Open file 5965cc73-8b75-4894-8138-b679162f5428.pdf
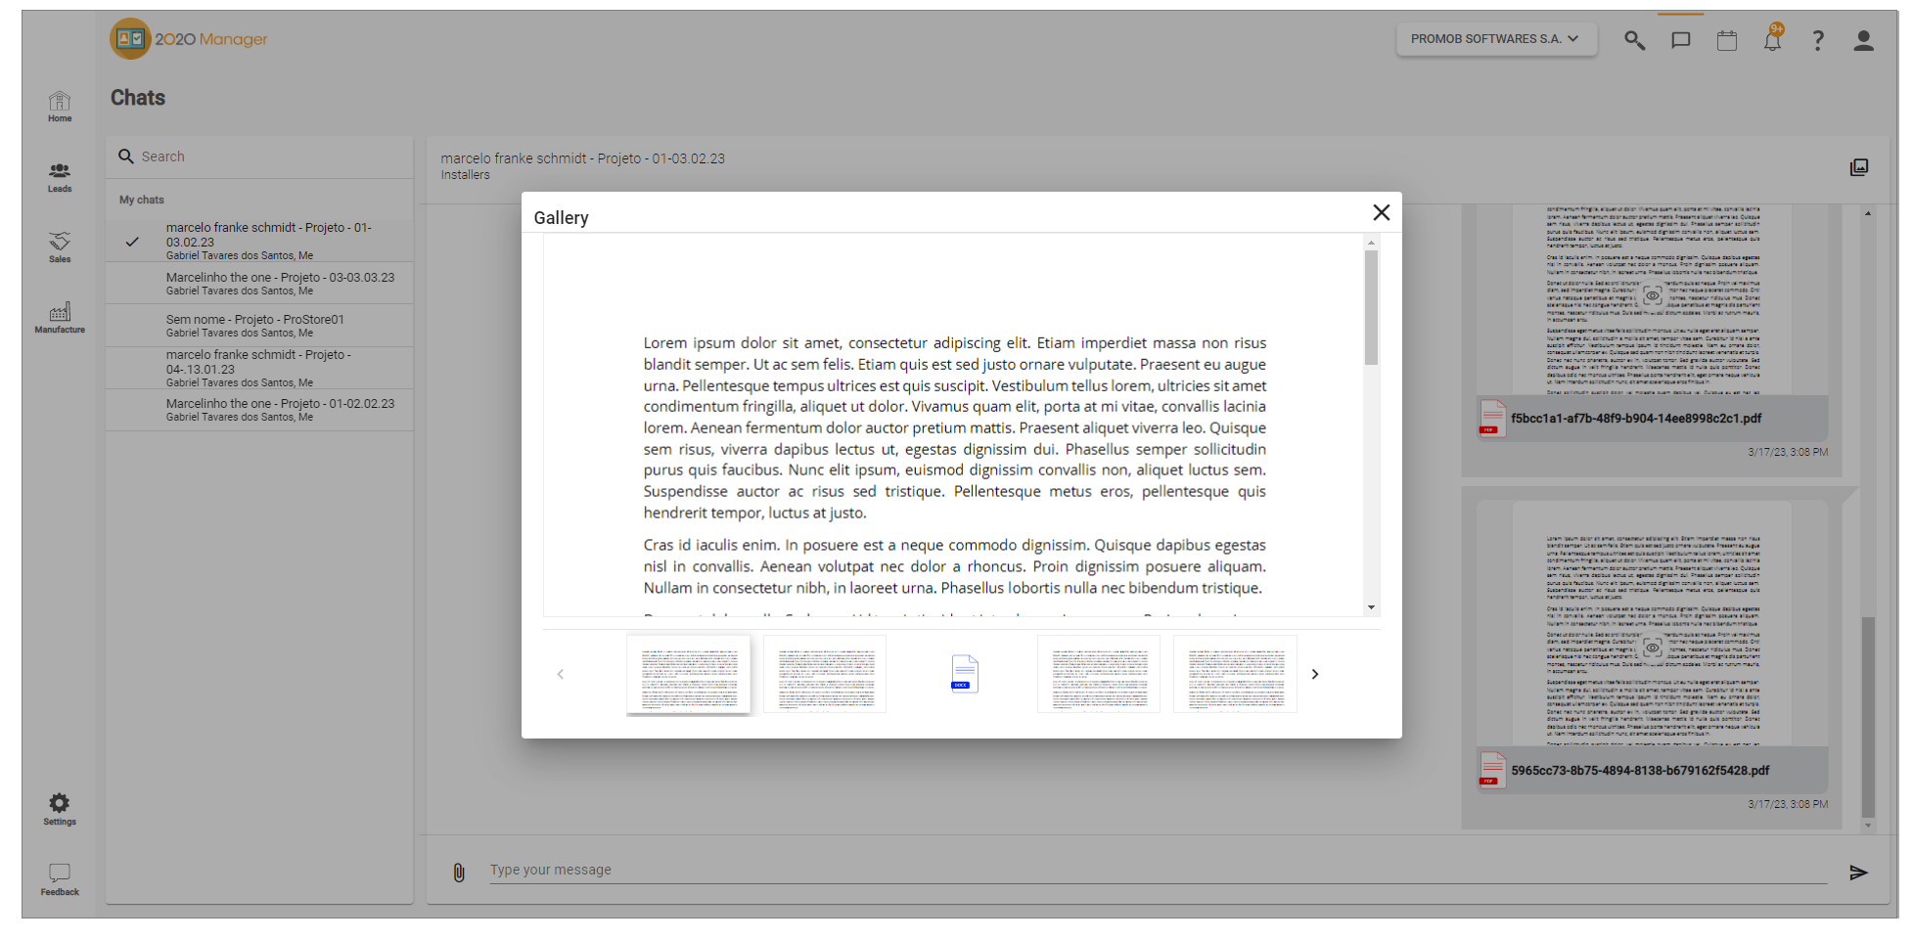 [1640, 771]
